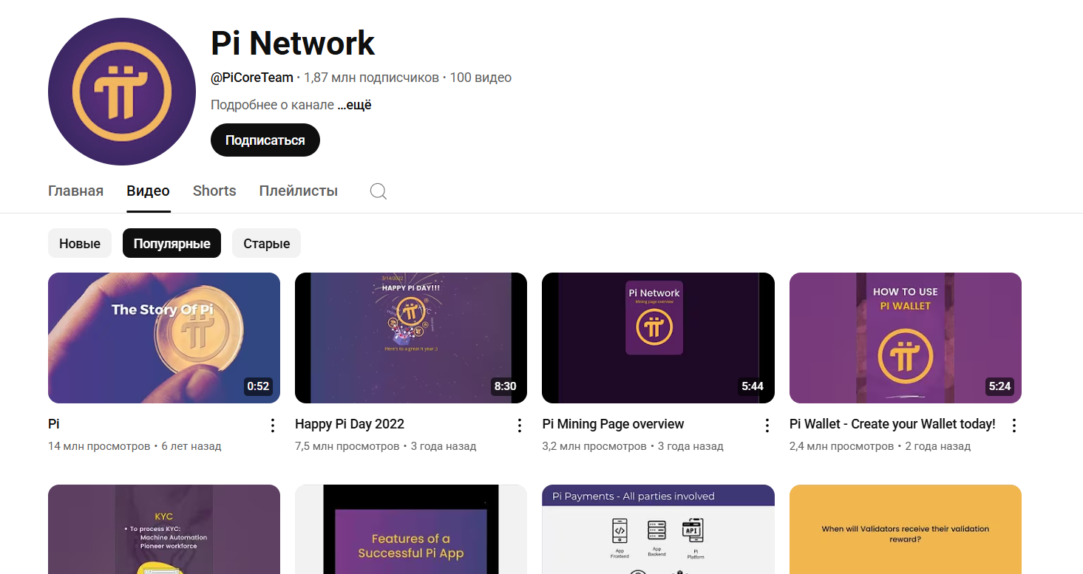Open Happy Pi Day video thumbnail
Screen dimensions: 1083x574
(411, 338)
